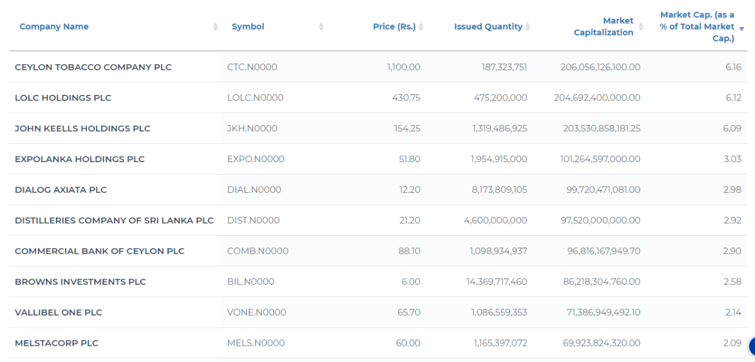Toggle sort arrows next to Price (Rs.)

pyautogui.click(x=421, y=26)
